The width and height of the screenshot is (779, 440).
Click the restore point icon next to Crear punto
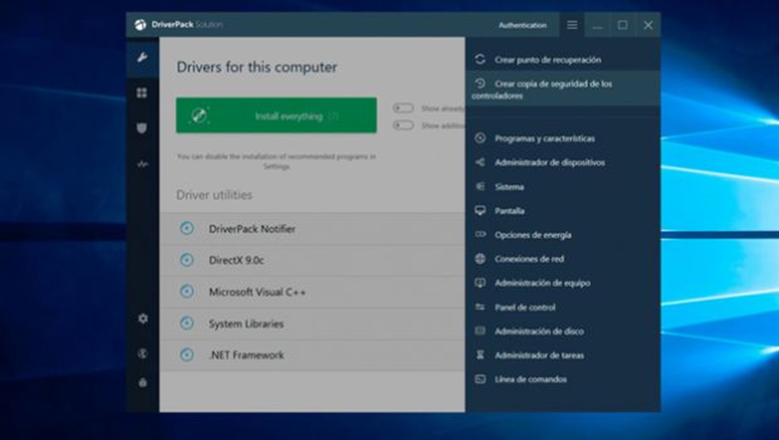(480, 59)
